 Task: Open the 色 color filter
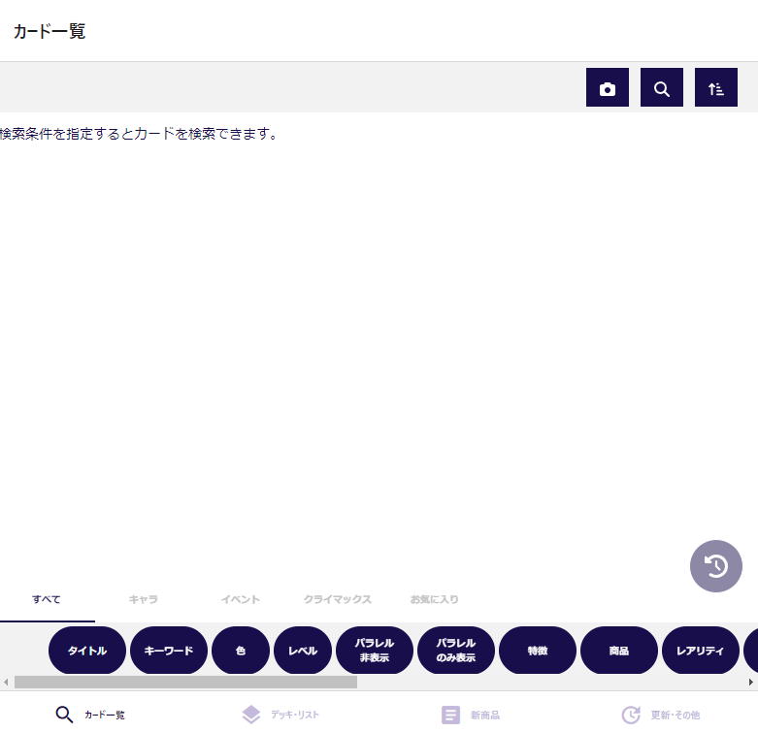pyautogui.click(x=241, y=651)
